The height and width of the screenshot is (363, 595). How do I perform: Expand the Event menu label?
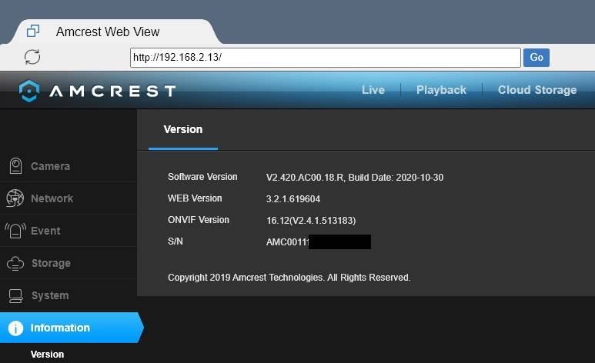(45, 231)
